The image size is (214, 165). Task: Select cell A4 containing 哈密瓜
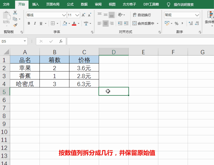(25, 84)
